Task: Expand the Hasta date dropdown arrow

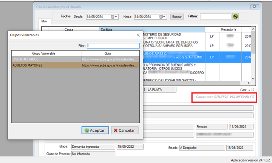Action: click(x=164, y=17)
